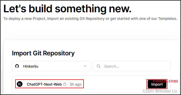181x95 pixels.
Task: Click blank space in the ChatGPT-Next-Web row
Action: coord(116,84)
